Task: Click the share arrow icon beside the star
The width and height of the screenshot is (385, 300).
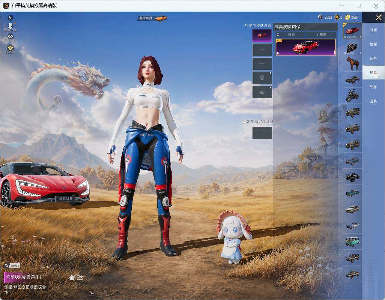Action: pyautogui.click(x=80, y=277)
